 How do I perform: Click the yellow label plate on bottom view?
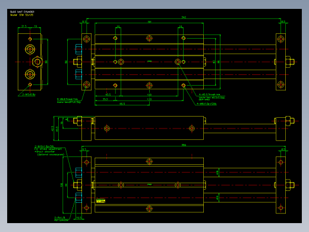pyautogui.click(x=100, y=200)
